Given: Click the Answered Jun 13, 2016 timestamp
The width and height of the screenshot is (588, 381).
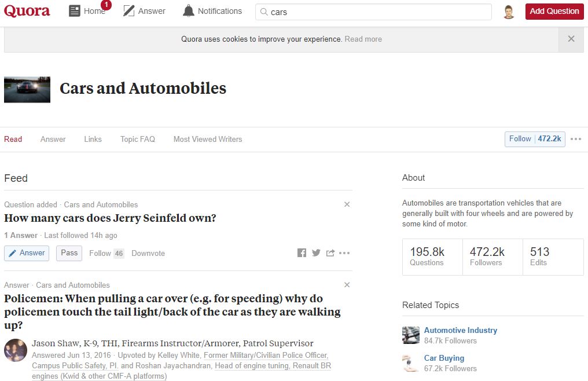Looking at the screenshot, I should [x=71, y=355].
